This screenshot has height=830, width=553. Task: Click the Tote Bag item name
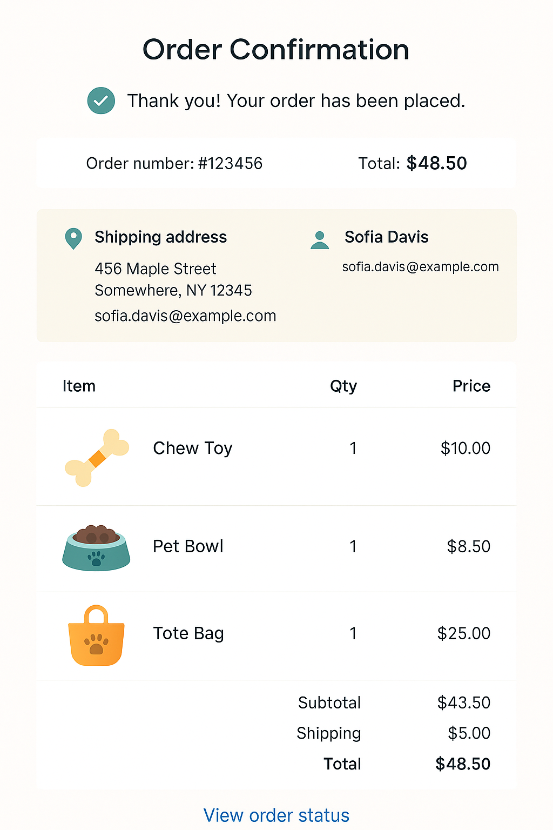(188, 633)
